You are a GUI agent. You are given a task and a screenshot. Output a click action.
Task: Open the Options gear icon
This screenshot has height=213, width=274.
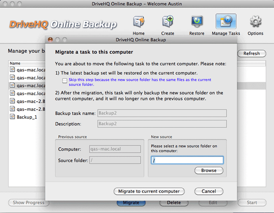255,22
